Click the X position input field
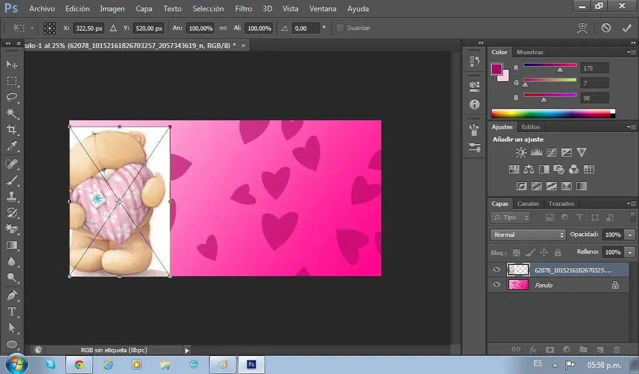This screenshot has width=639, height=374. [x=89, y=28]
